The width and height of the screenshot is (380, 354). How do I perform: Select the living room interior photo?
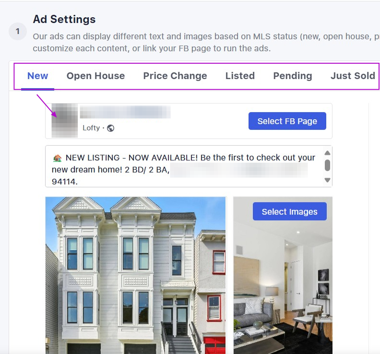tap(283, 275)
